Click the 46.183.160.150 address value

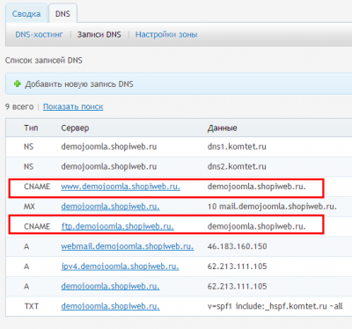pyautogui.click(x=237, y=246)
